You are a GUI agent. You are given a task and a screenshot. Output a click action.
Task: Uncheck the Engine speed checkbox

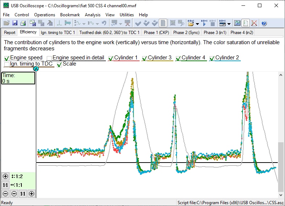point(7,58)
